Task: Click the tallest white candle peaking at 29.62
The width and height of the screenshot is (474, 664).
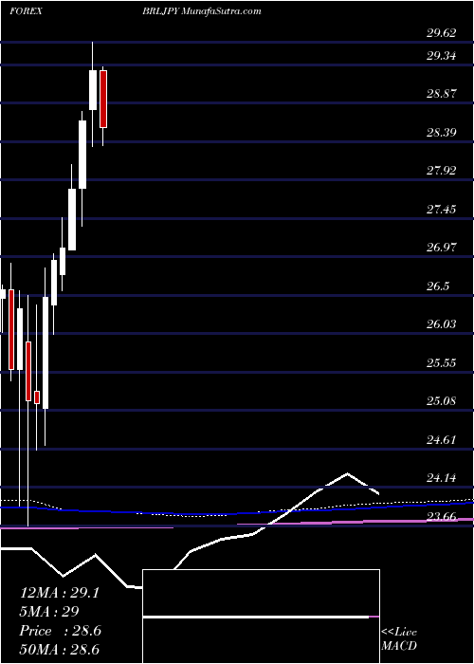Action: coord(93,90)
